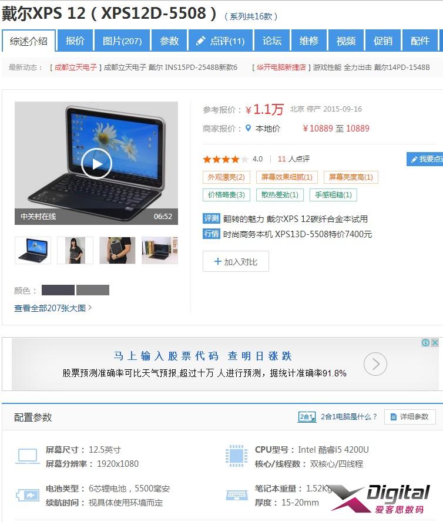Select the 价格略贵(3) review tag

pos(226,195)
